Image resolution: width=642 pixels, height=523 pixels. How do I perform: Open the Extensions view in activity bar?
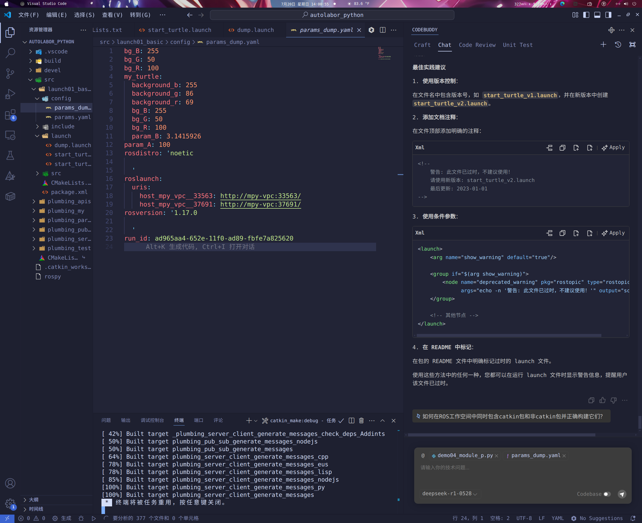(x=10, y=115)
